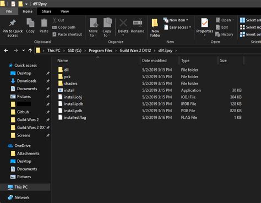Open the Move to menu
The height and width of the screenshot is (203, 261).
click(x=93, y=28)
